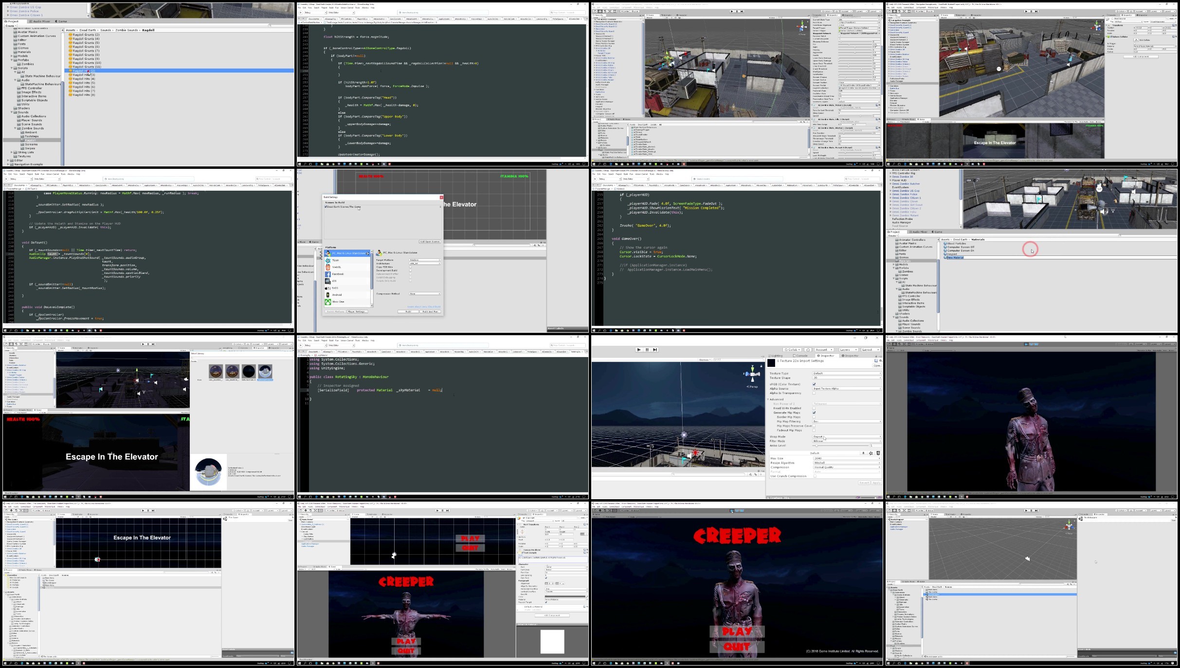Open the Swipes folder under Zombie Sounds
The height and width of the screenshot is (668, 1180).
(28, 148)
